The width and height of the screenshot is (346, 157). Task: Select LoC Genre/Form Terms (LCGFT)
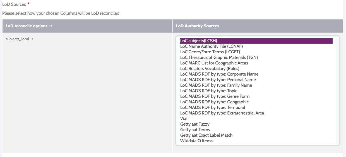click(210, 52)
